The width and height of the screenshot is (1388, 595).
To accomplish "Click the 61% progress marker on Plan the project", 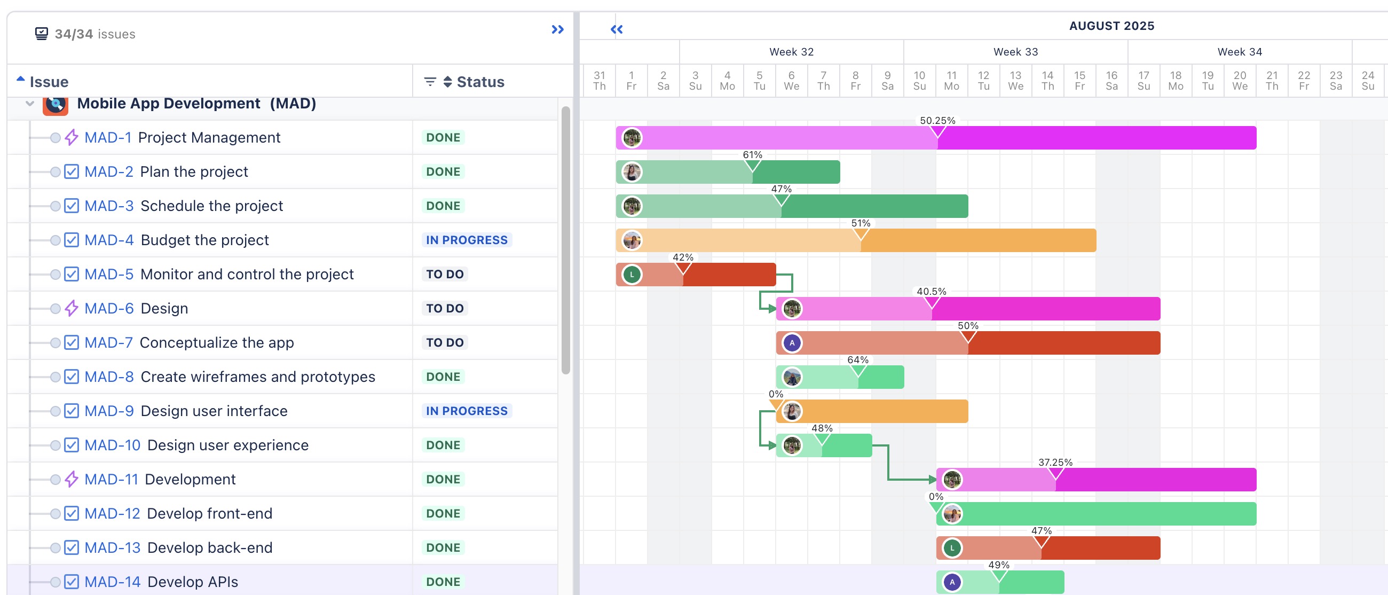I will tap(753, 166).
